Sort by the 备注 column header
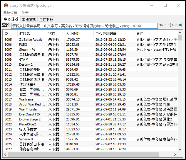Screen dimensions: 186x160 (x=156, y=33)
